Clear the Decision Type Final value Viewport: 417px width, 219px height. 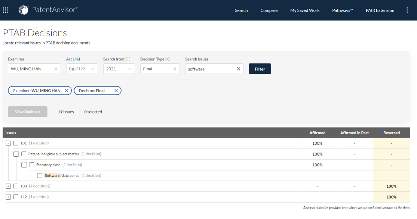point(175,69)
